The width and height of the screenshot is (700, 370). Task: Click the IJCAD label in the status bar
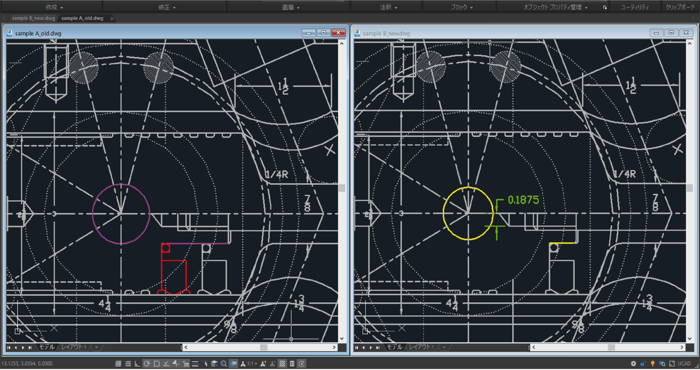tap(684, 363)
